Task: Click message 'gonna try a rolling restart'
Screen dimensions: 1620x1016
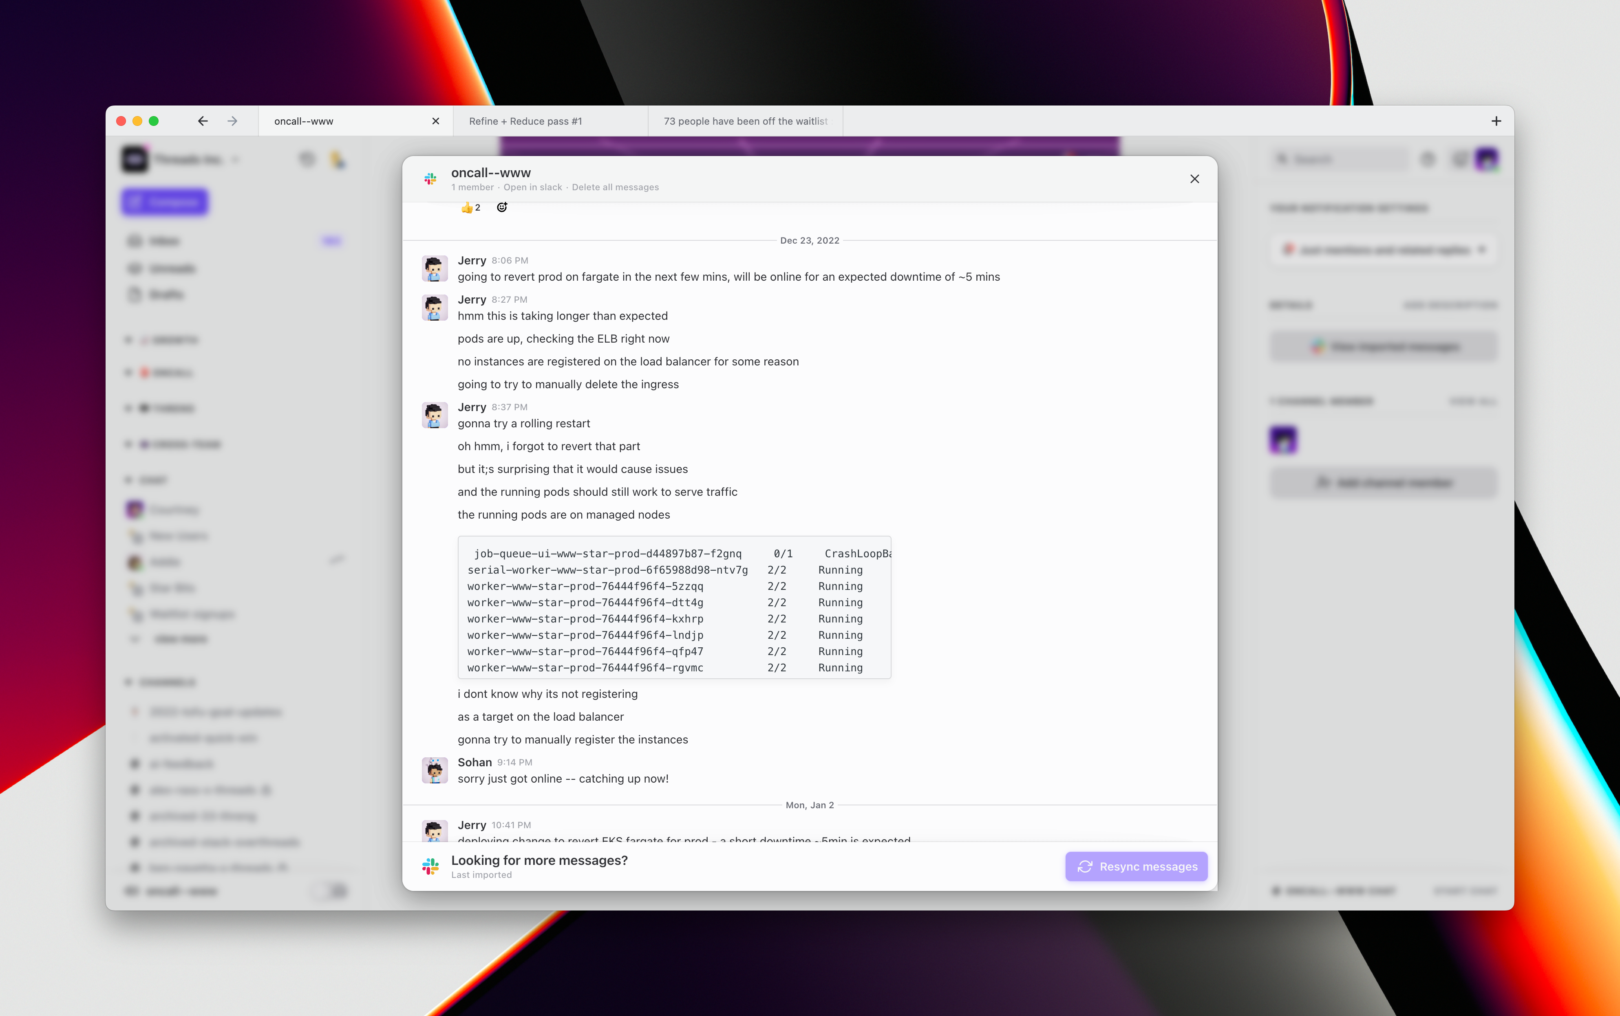Action: (x=524, y=423)
